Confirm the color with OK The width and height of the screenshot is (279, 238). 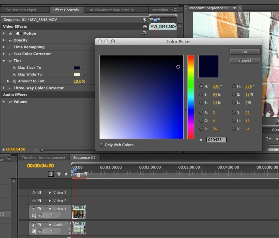click(x=245, y=52)
